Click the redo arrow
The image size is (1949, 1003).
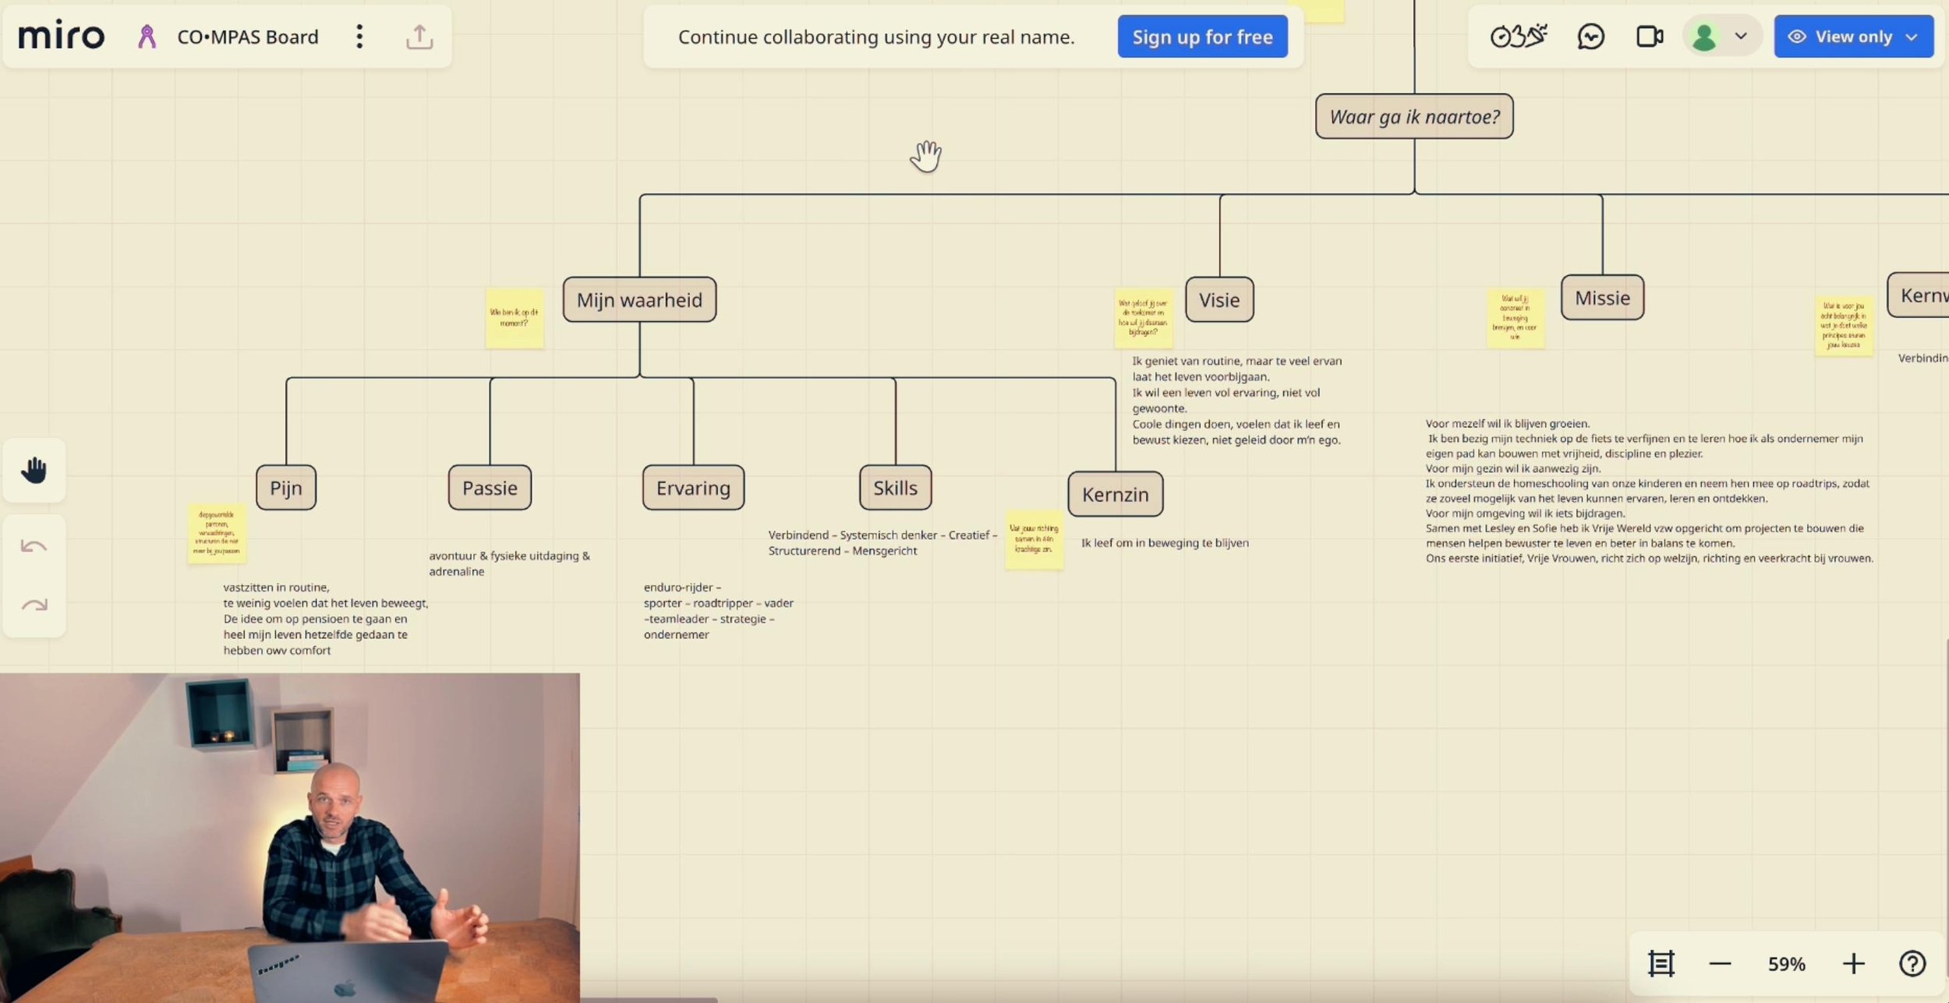pyautogui.click(x=34, y=606)
